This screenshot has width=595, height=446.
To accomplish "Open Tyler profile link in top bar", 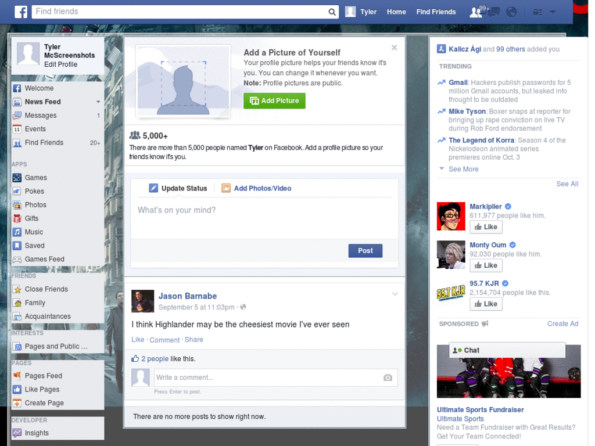I will (x=368, y=12).
